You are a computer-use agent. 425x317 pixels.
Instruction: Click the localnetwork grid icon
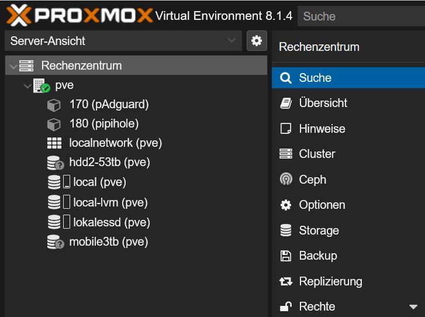pos(54,143)
